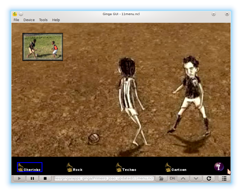Stop playback with the square stop button

45,178
